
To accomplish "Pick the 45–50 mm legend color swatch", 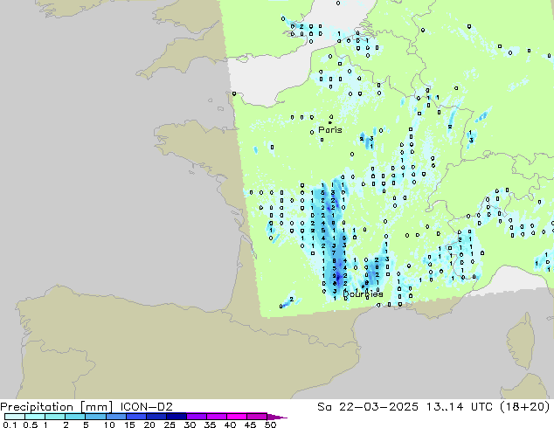I will tap(257, 417).
